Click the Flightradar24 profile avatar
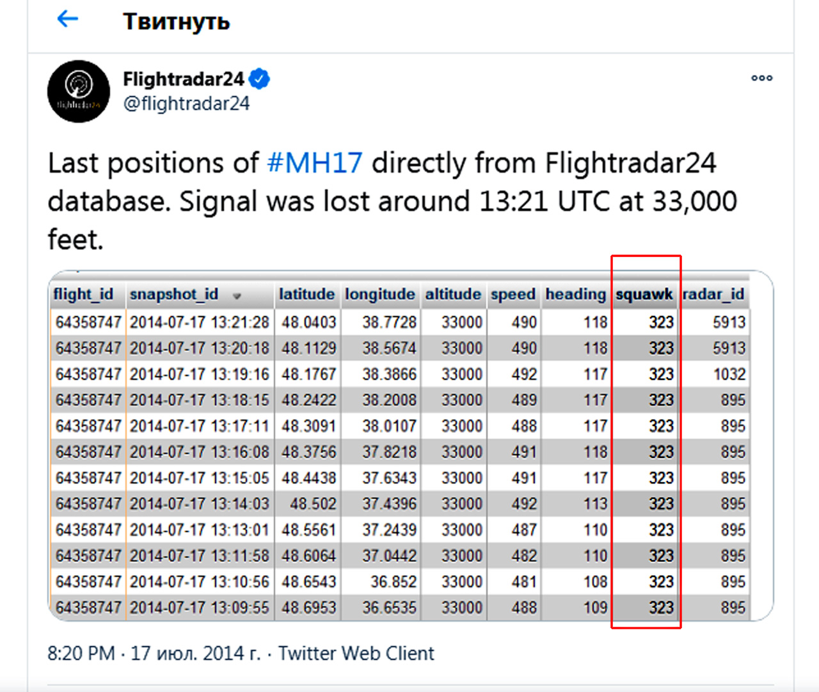 click(79, 91)
